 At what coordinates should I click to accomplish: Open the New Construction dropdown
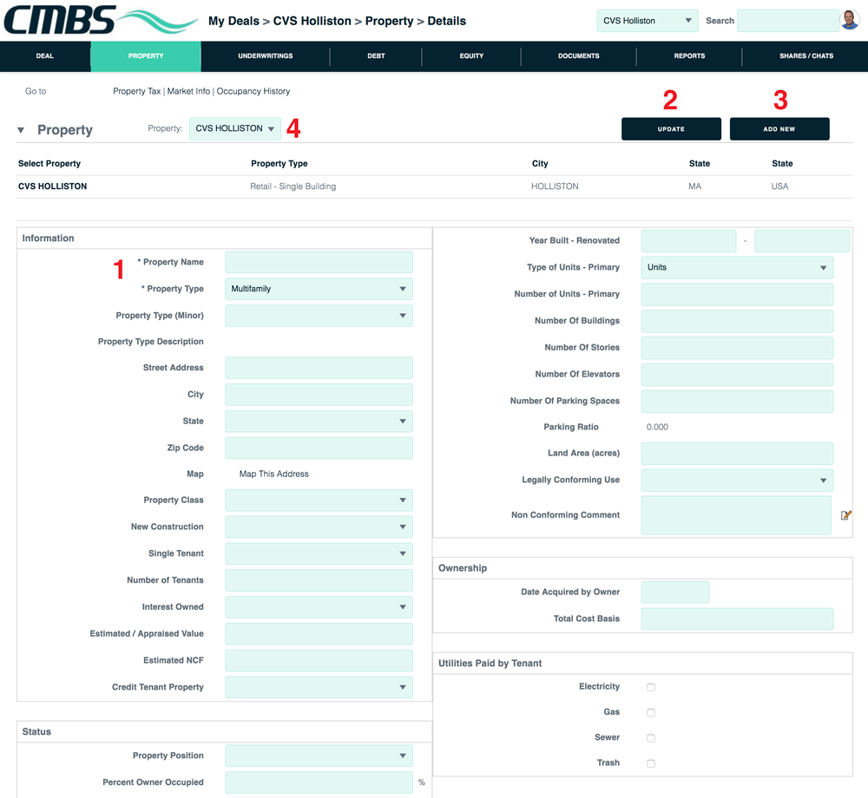[319, 527]
